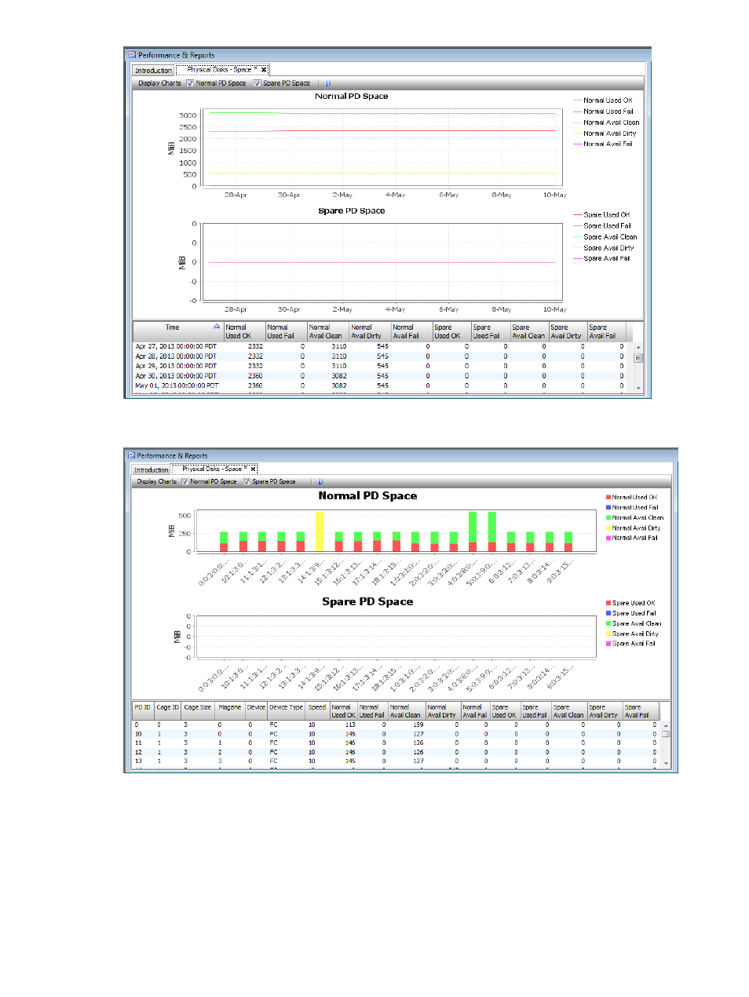This screenshot has width=749, height=997.
Task: Click red Spare Used OK swatch in bar-chart legend
Action: pyautogui.click(x=608, y=604)
